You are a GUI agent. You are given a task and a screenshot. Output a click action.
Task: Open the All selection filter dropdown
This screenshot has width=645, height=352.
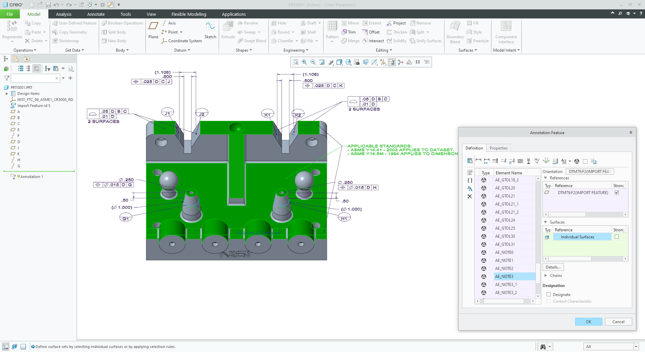[636, 347]
